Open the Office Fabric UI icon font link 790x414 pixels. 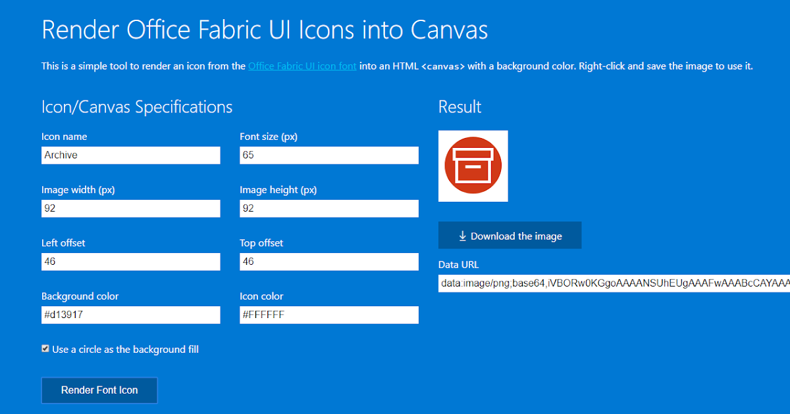tap(302, 66)
